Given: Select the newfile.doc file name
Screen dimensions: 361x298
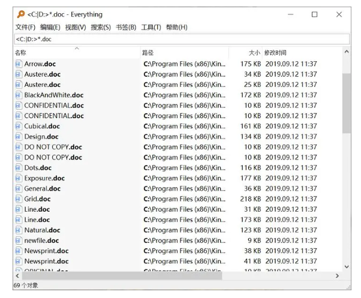Looking at the screenshot, I should pyautogui.click(x=41, y=240).
